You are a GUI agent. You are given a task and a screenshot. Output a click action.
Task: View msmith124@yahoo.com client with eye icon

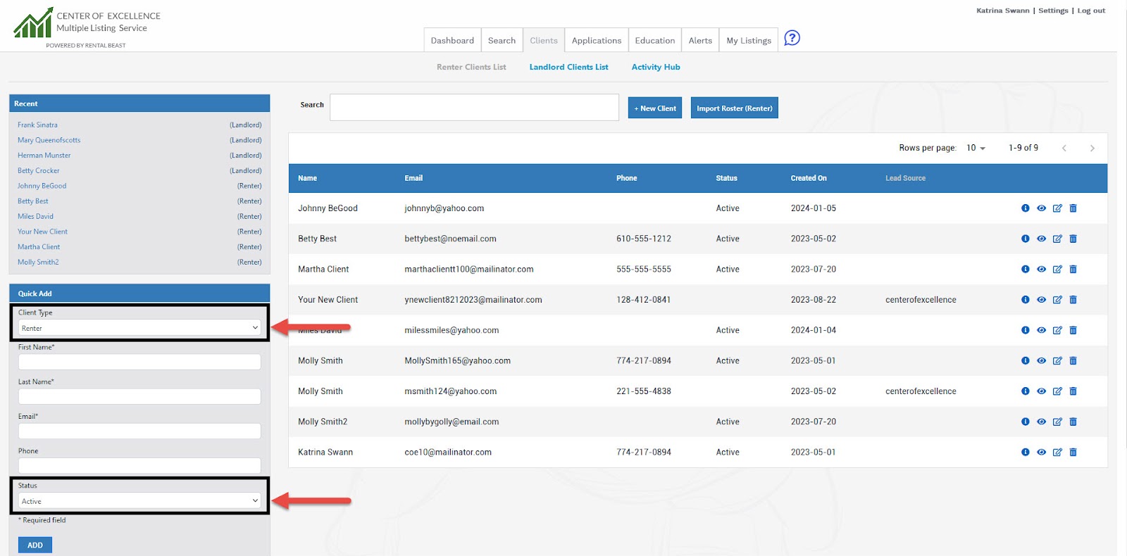tap(1041, 391)
